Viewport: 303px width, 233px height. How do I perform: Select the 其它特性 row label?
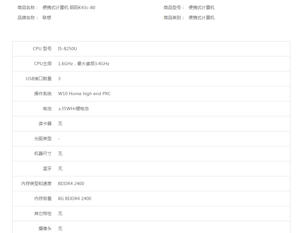(x=43, y=213)
